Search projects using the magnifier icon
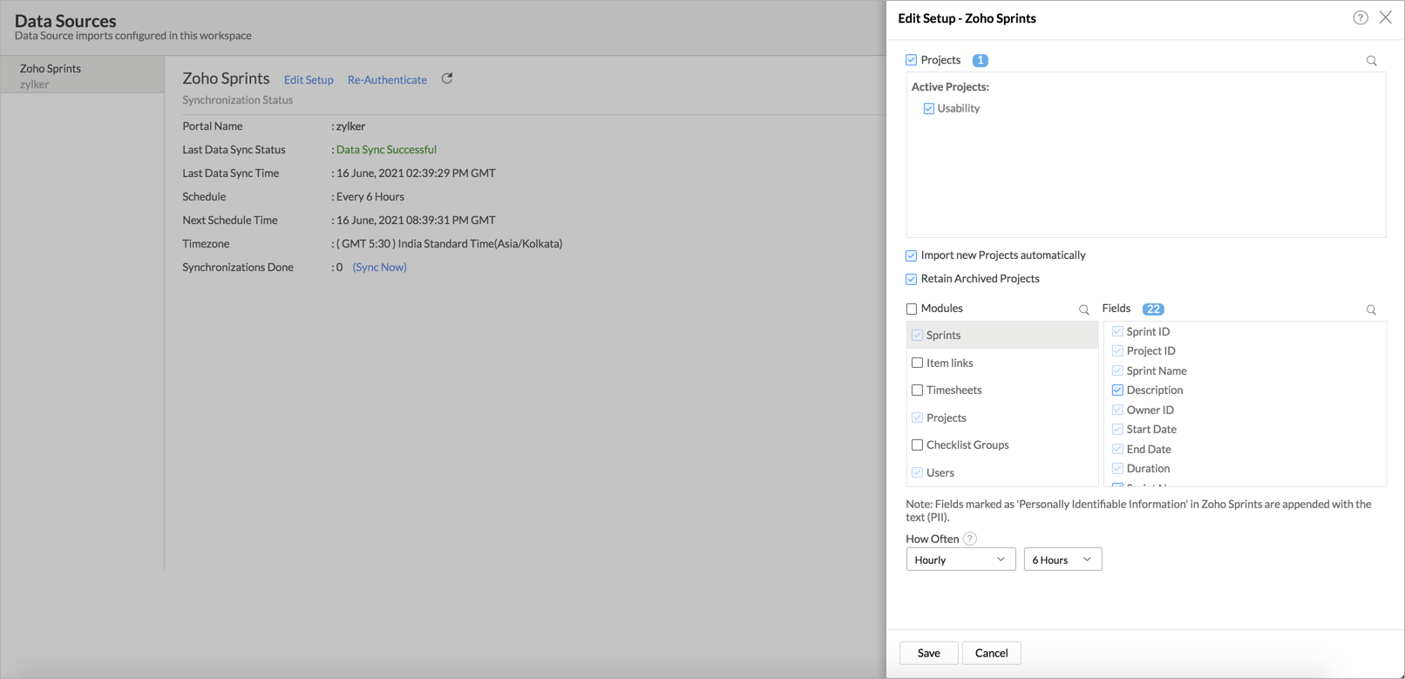Image resolution: width=1405 pixels, height=679 pixels. 1371,61
